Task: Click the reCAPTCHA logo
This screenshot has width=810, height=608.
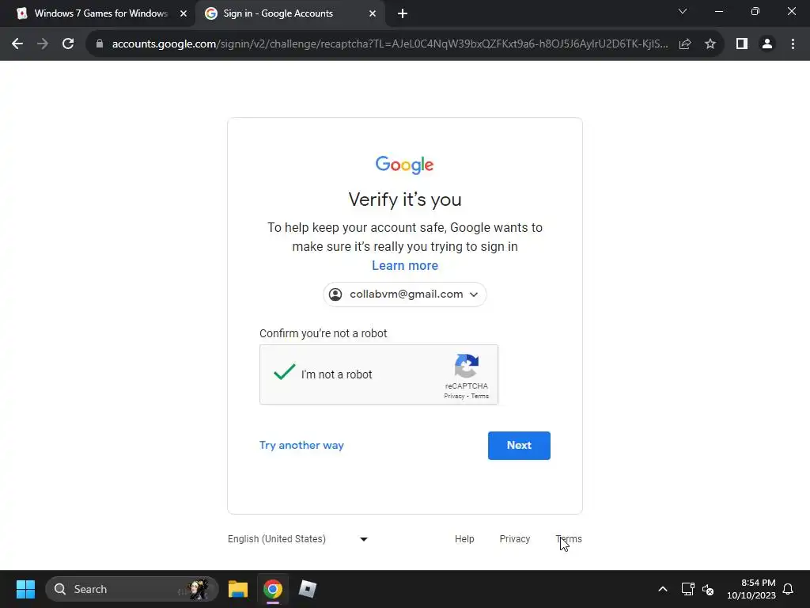Action: pos(467,366)
